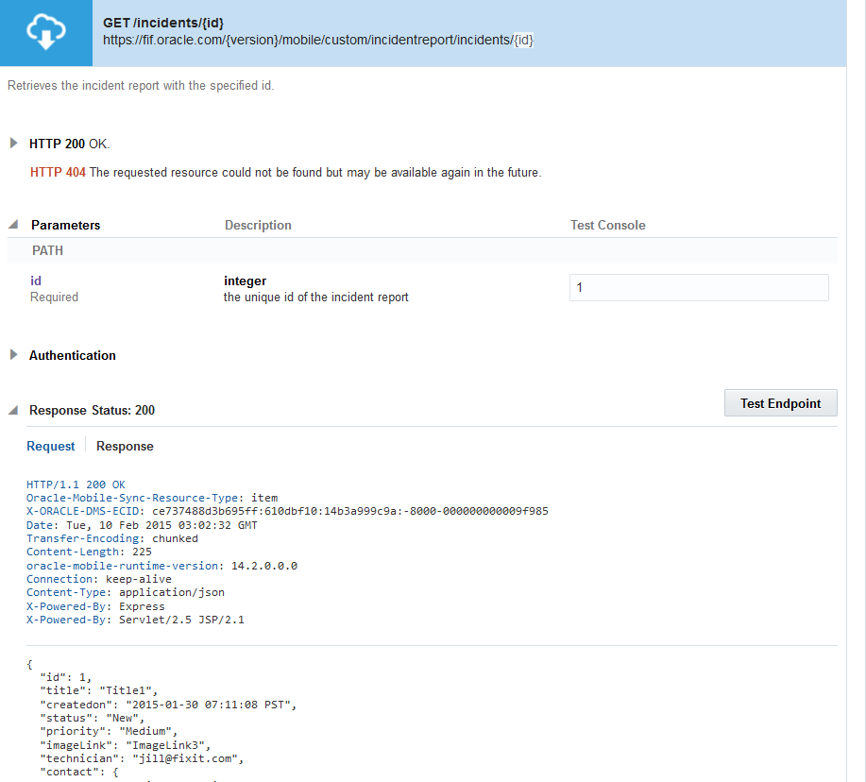866x782 pixels.
Task: Click the HTTP 404 status code text
Action: pos(58,172)
